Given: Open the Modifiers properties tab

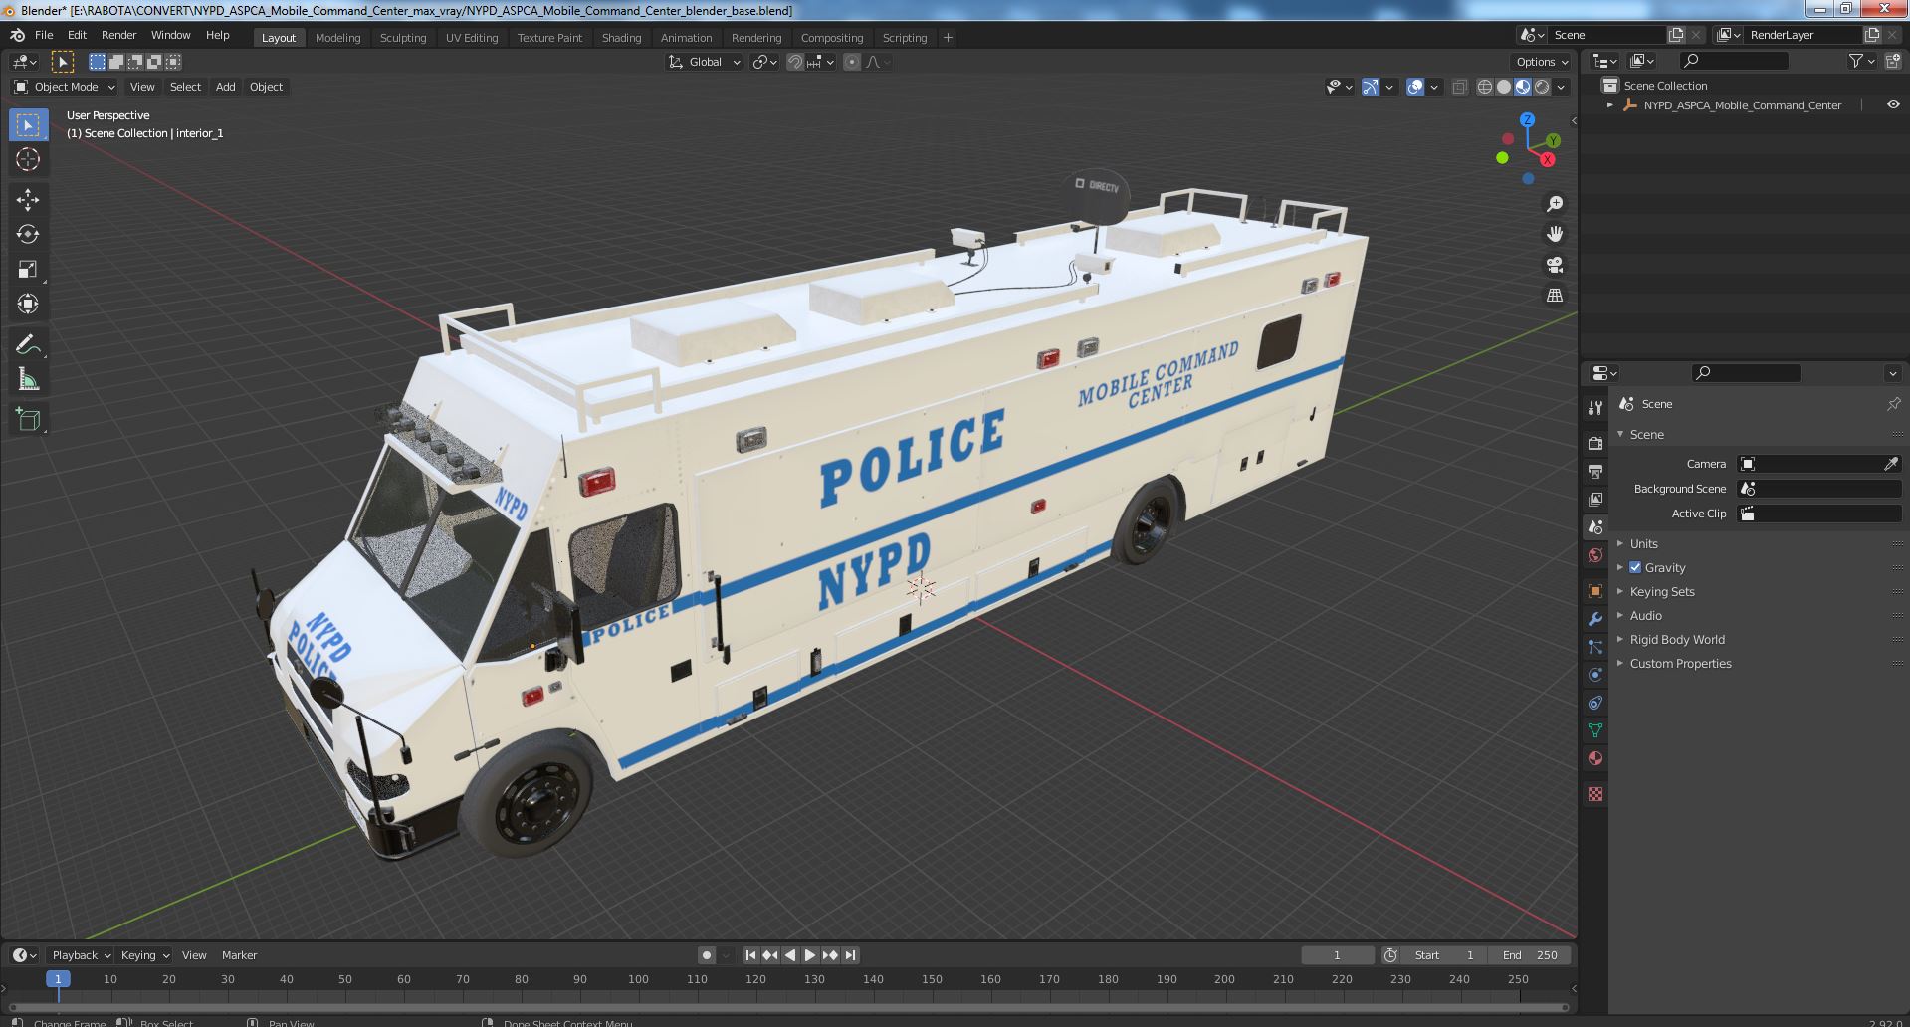Looking at the screenshot, I should pos(1595,619).
